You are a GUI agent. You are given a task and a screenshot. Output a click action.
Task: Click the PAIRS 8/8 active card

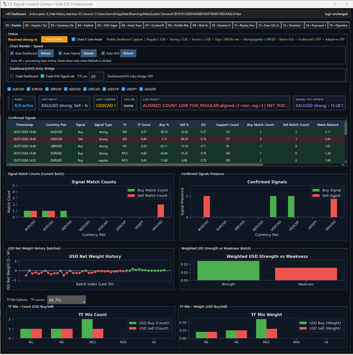[24, 103]
